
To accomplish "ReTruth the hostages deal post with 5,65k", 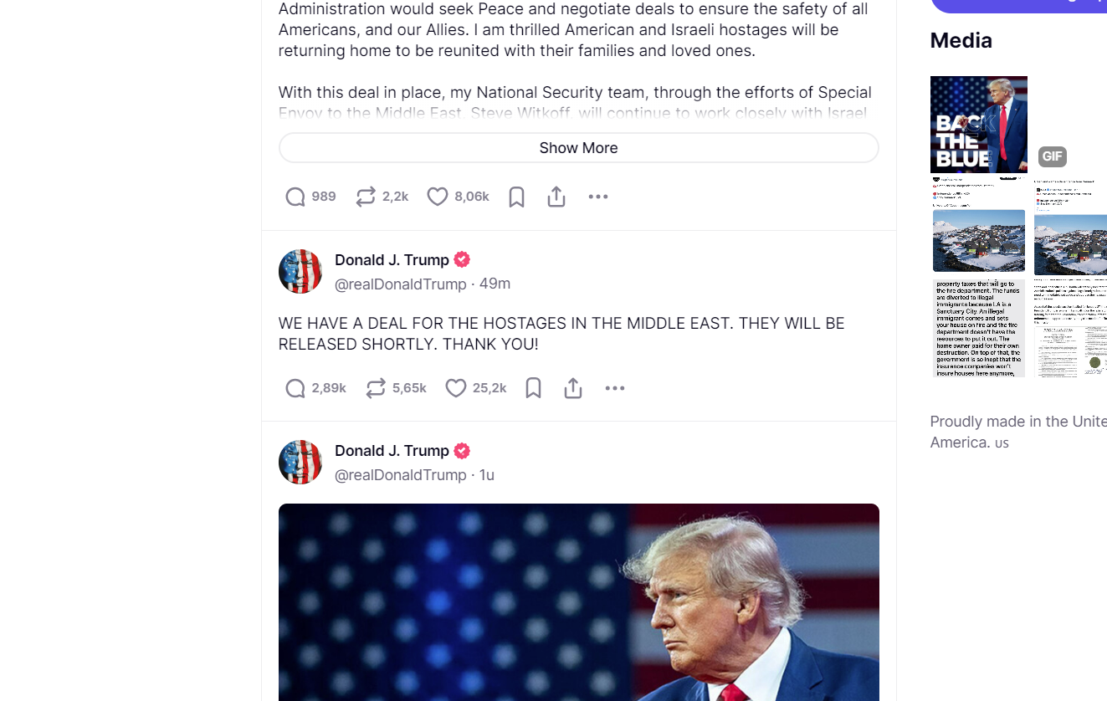I will click(x=376, y=388).
